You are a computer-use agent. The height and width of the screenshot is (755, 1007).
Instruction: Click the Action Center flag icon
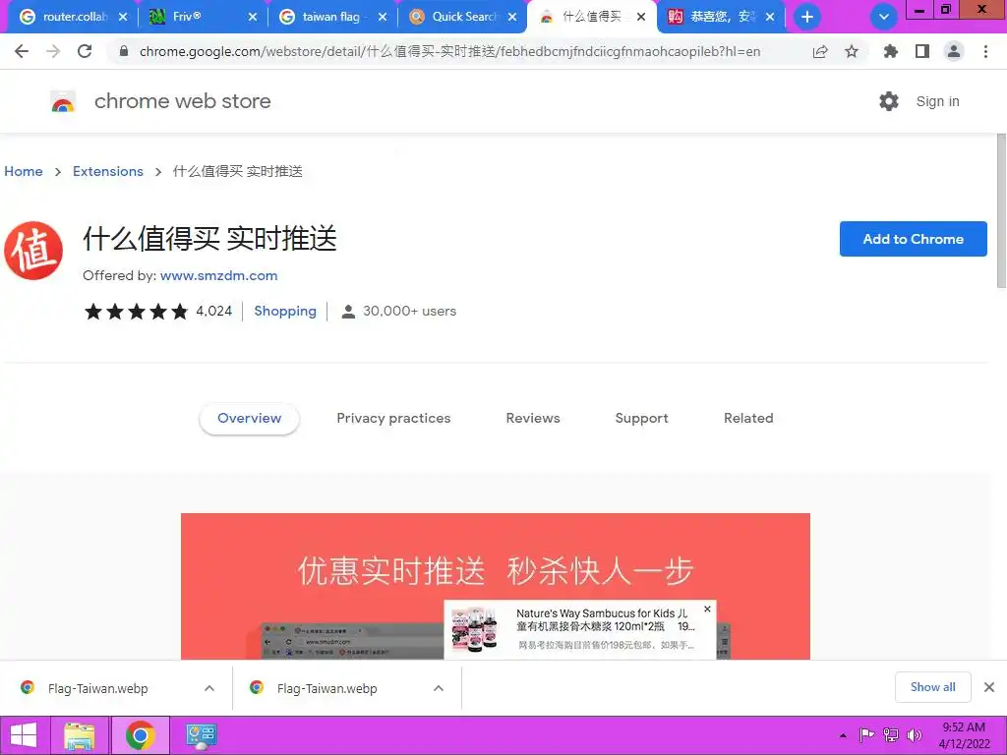coord(867,735)
